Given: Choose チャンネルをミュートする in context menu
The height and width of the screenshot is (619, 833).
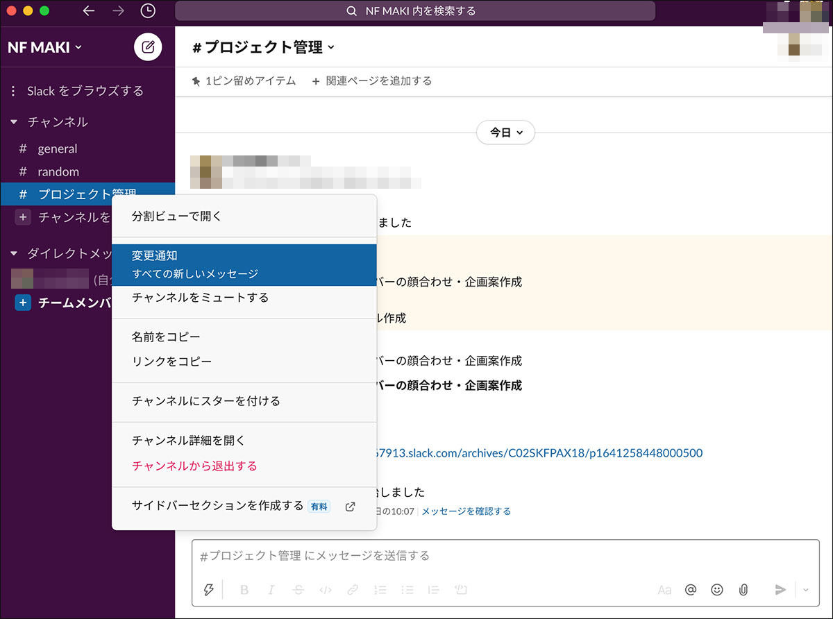Looking at the screenshot, I should coord(244,298).
